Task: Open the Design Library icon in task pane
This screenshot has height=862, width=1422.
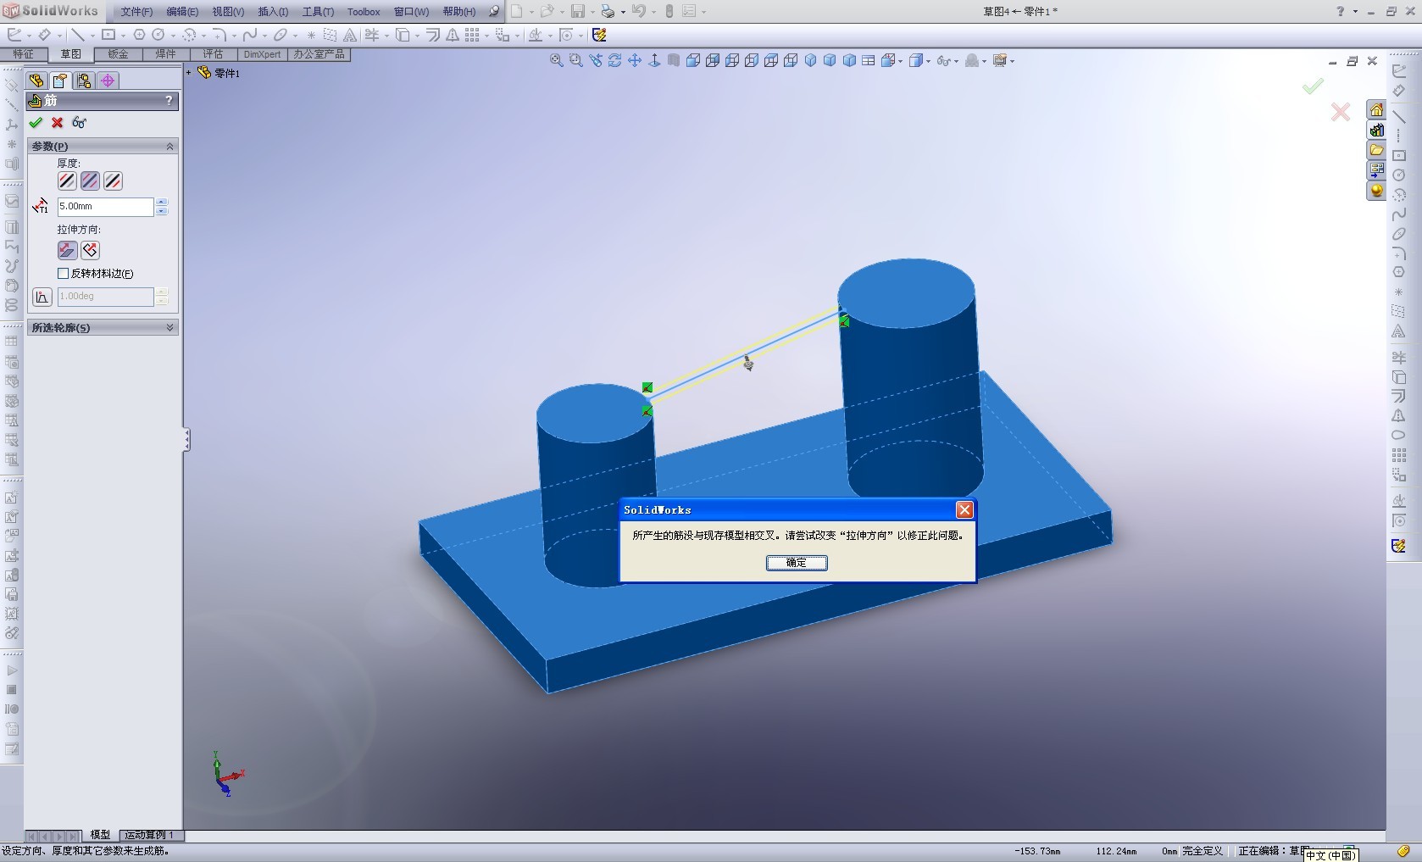Action: 1376,131
